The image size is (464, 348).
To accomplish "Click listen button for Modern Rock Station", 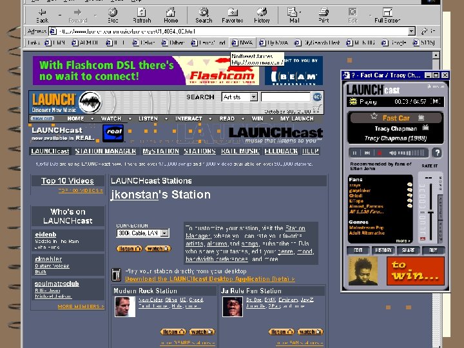I will click(173, 332).
